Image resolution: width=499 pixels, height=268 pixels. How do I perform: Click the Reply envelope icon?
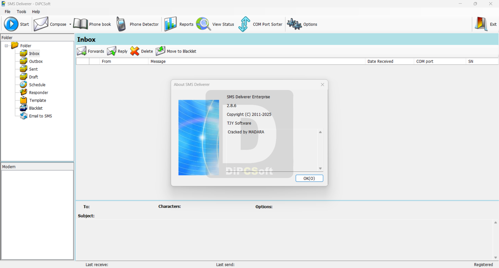[x=111, y=51]
